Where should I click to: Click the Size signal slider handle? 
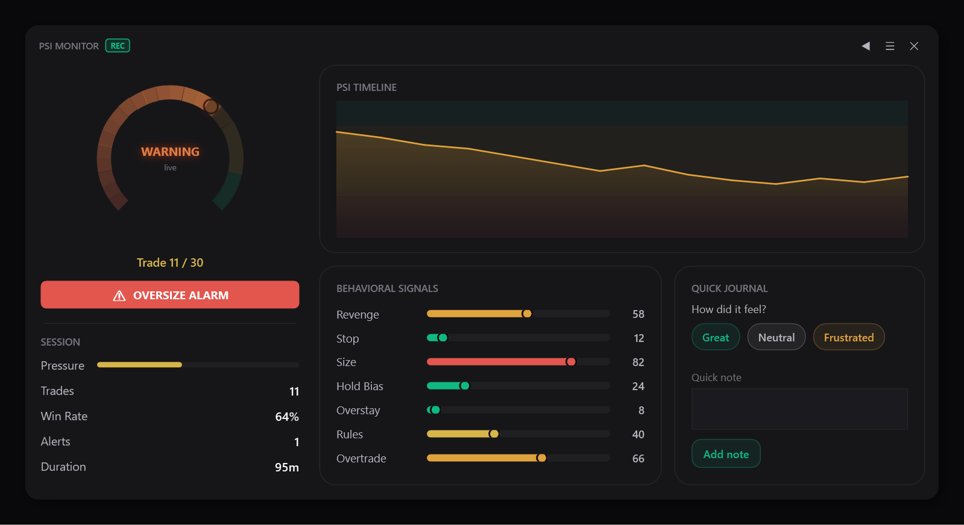tap(571, 362)
